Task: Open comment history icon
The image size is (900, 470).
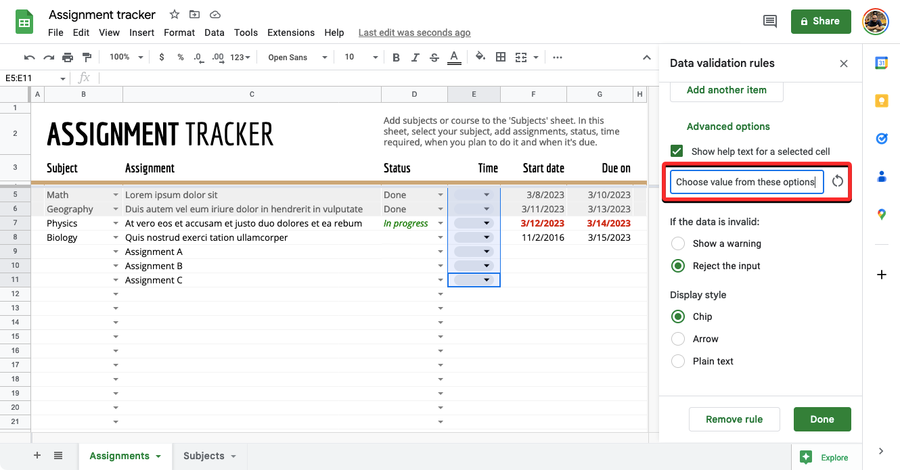Action: [x=769, y=22]
